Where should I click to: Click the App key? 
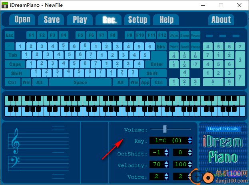point(145,82)
